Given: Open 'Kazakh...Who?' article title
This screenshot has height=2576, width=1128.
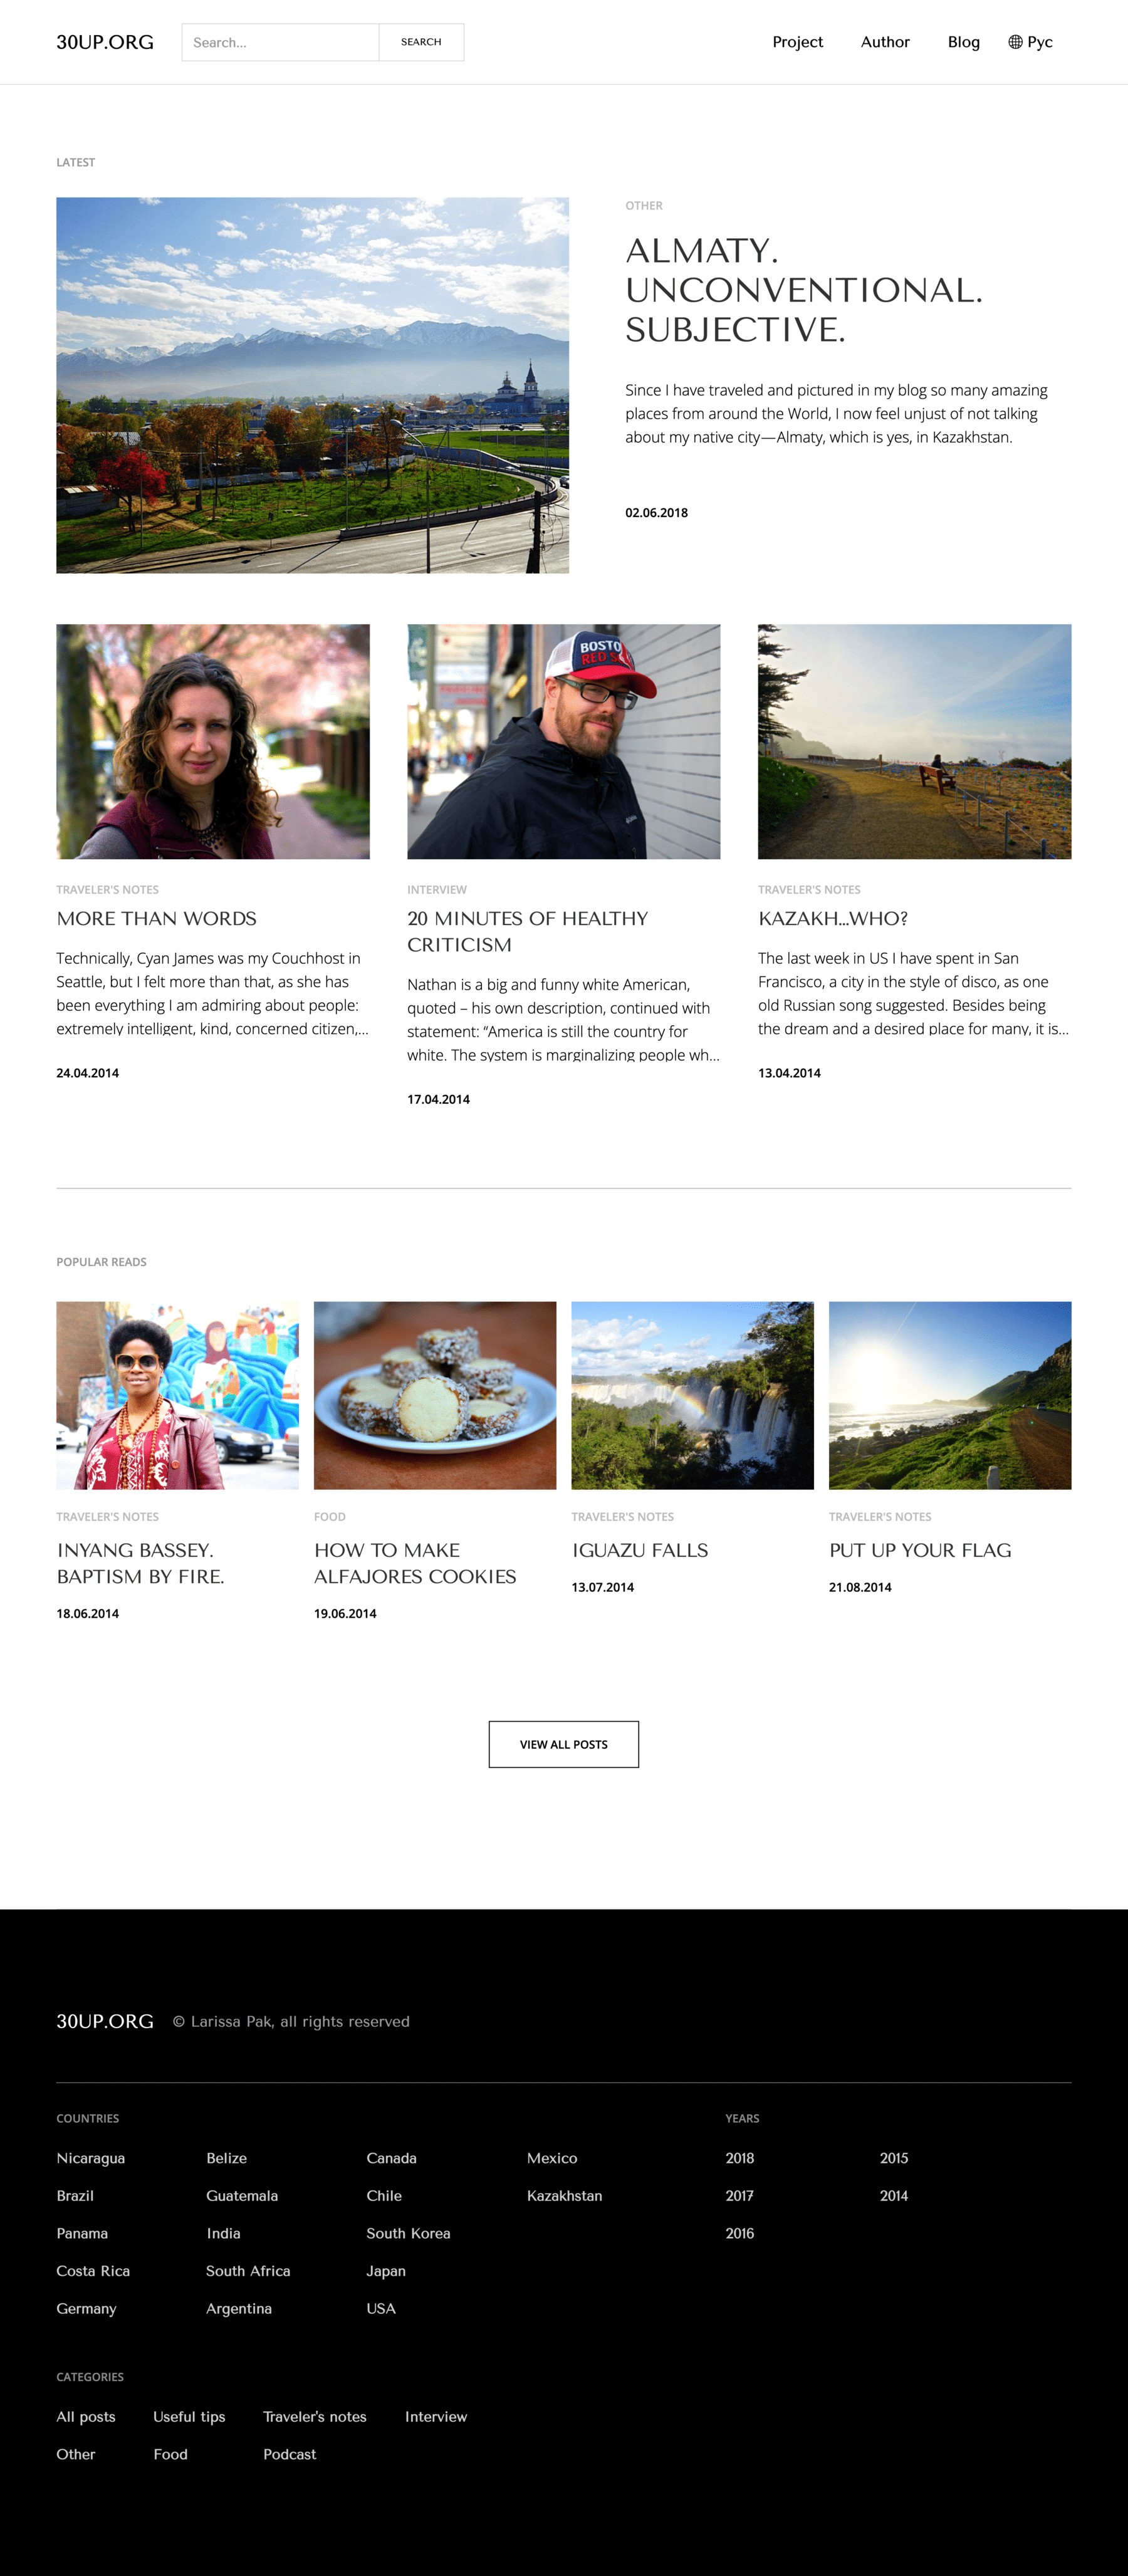Looking at the screenshot, I should [832, 918].
